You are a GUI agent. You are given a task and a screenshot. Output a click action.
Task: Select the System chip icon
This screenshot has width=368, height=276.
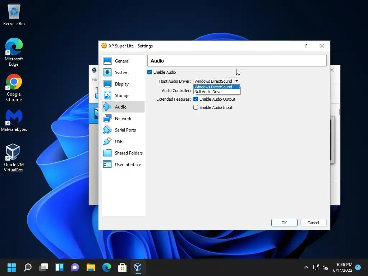tap(107, 72)
